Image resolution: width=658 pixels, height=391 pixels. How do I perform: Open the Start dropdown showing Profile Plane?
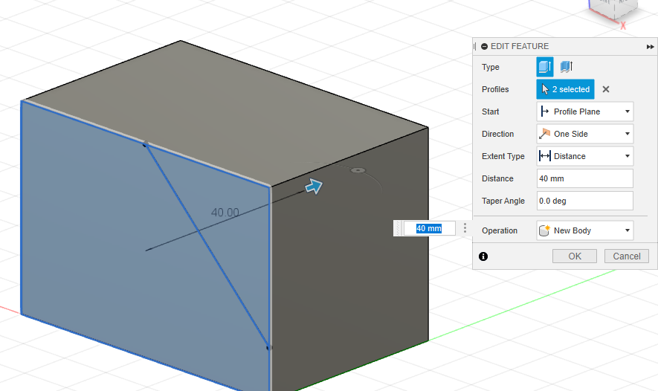584,112
